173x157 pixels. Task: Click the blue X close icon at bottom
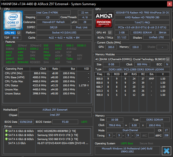click(x=167, y=151)
